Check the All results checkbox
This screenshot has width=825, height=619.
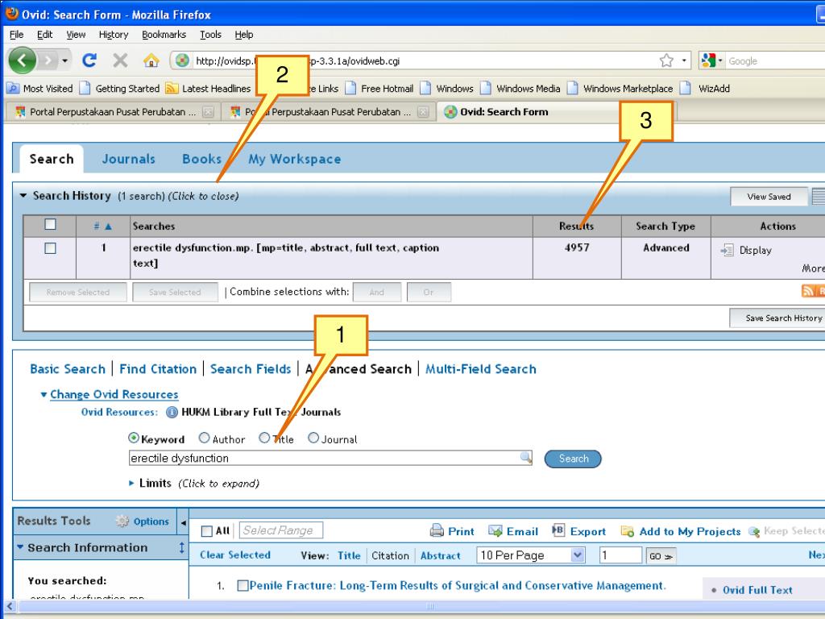click(207, 531)
